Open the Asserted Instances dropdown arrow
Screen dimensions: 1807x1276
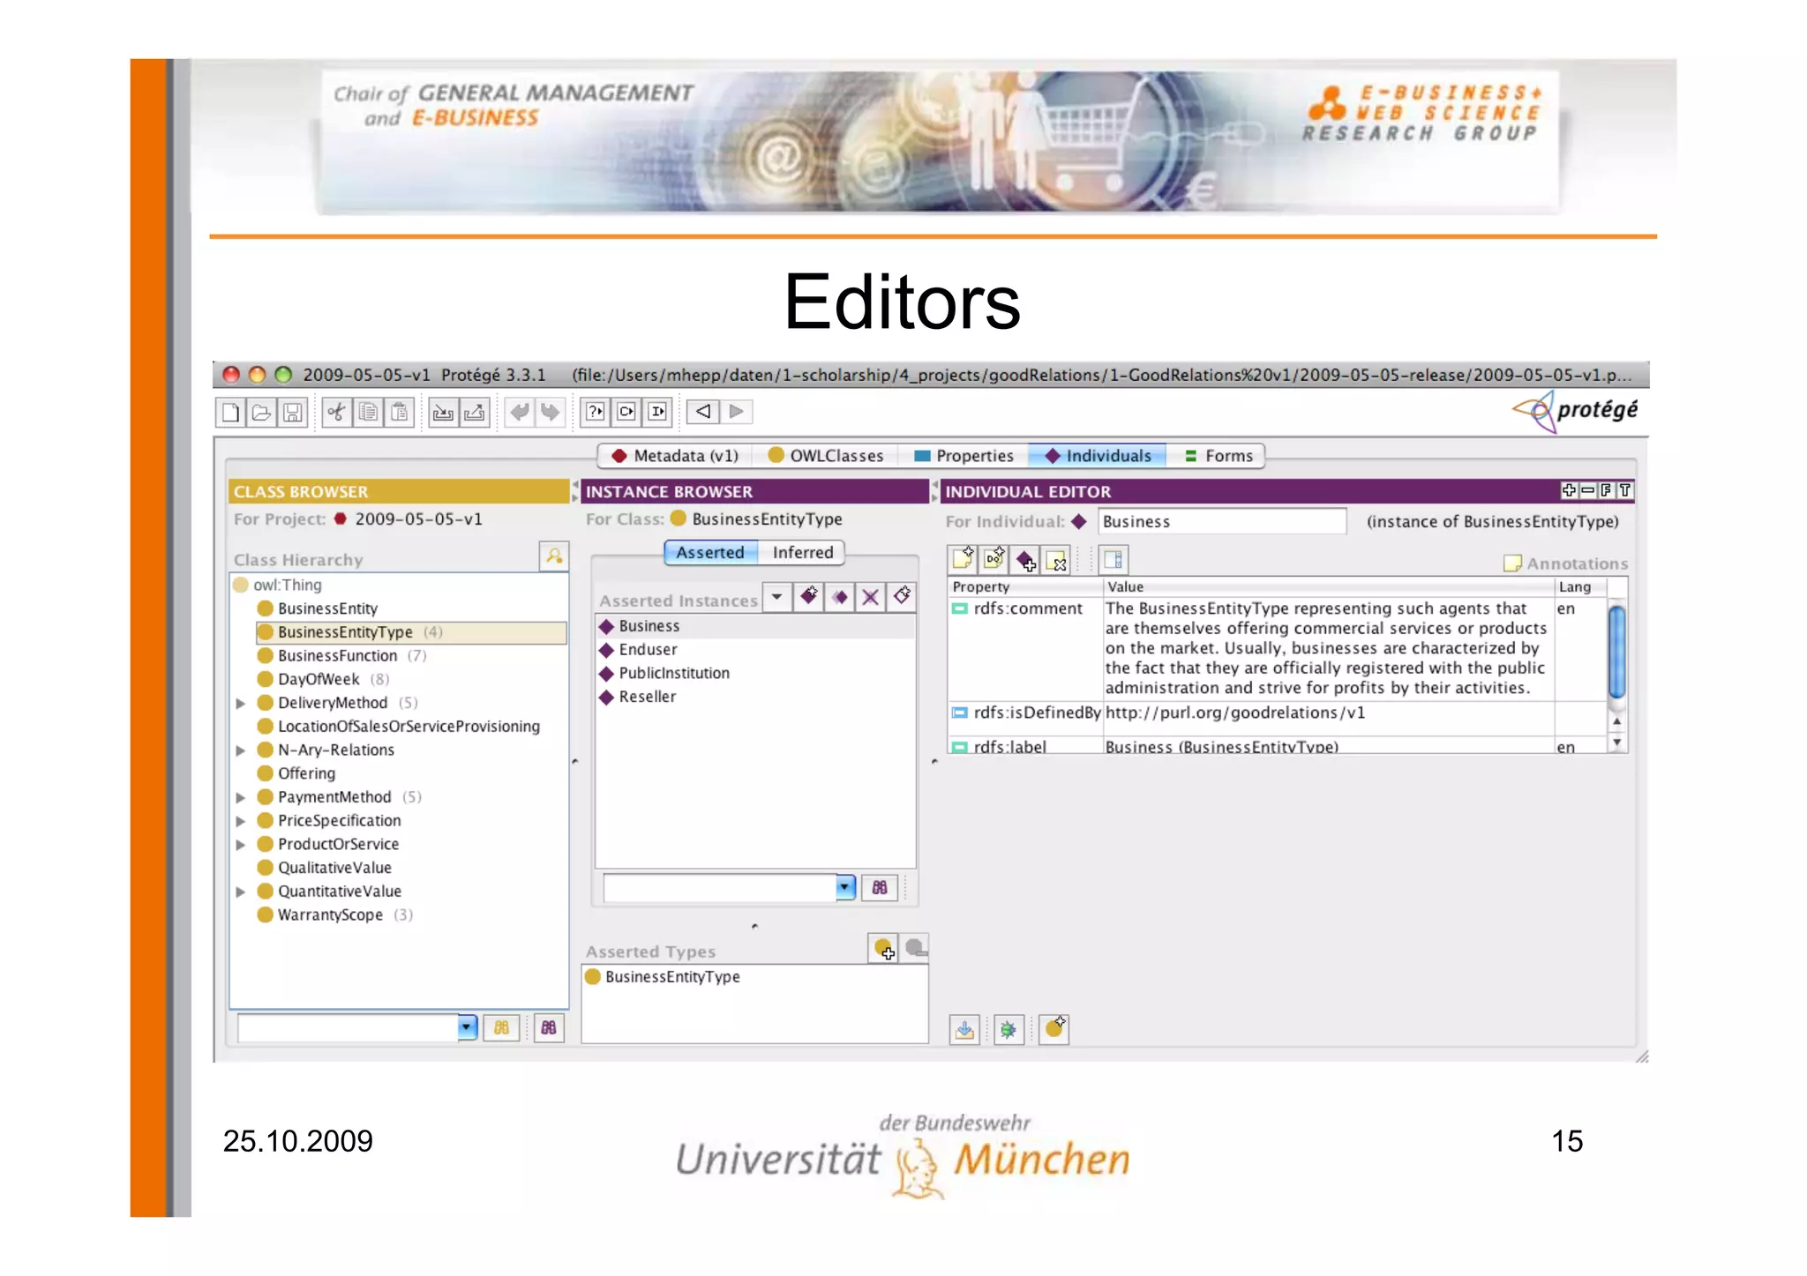776,597
